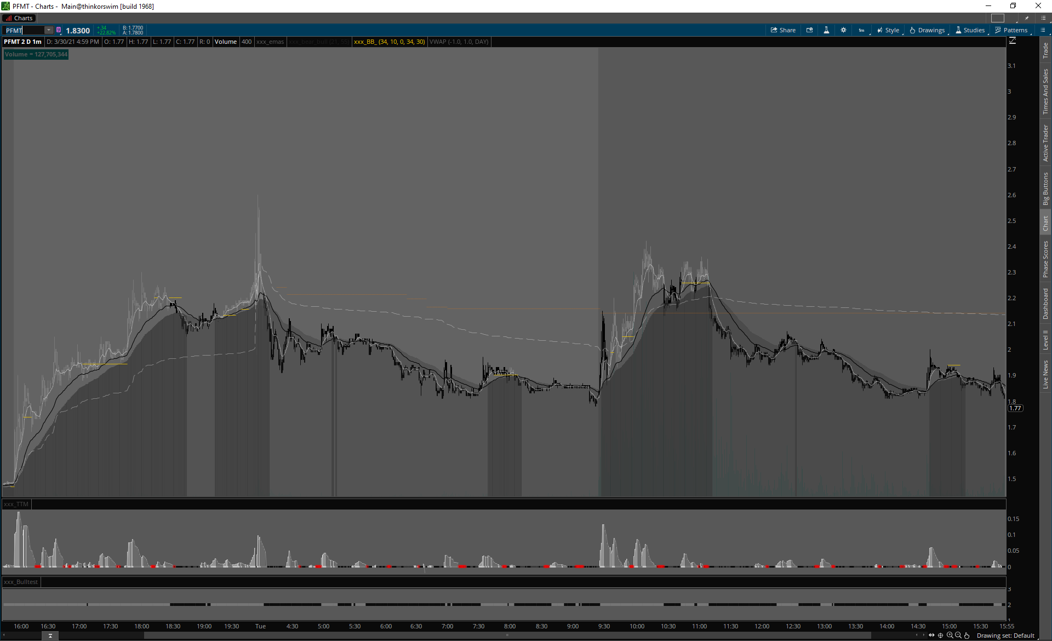Open the Times And Sales sidebar tab
The width and height of the screenshot is (1052, 641).
coord(1045,91)
